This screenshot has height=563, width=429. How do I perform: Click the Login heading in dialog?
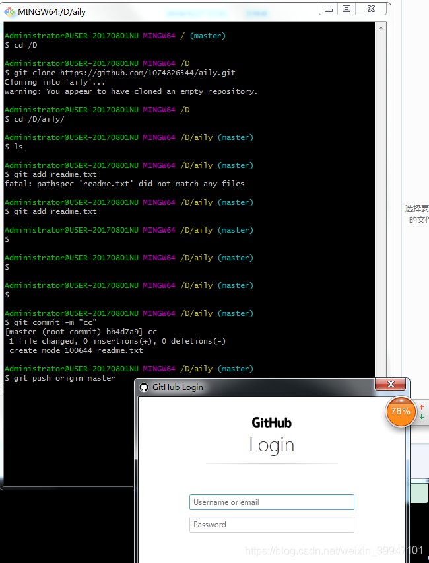click(x=271, y=445)
